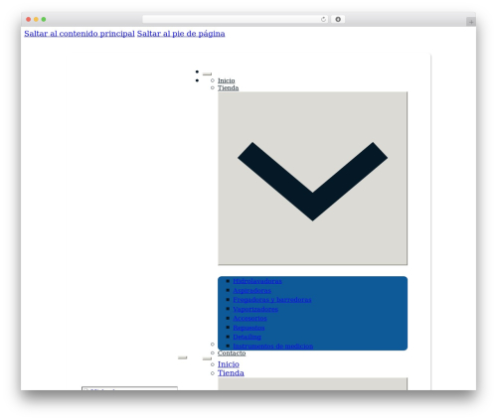Click the "Saltar al contenido principal" link
497x420 pixels.
pyautogui.click(x=80, y=34)
